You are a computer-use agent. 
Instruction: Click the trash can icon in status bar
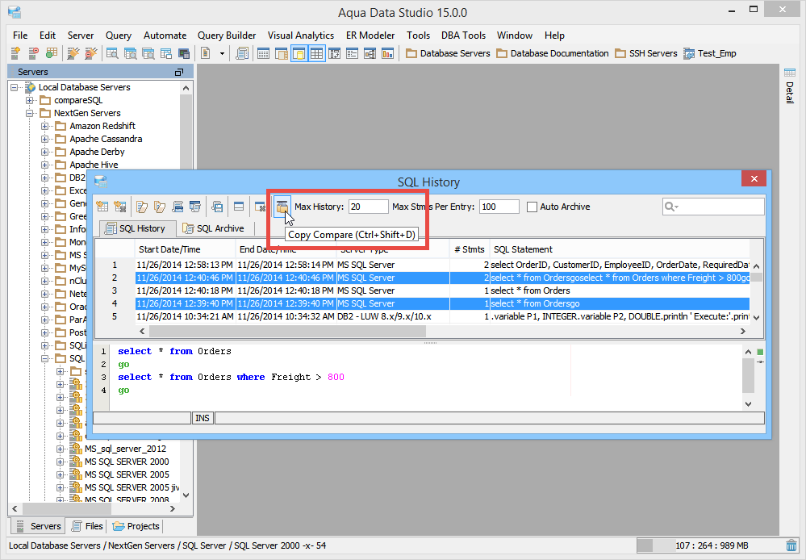(x=791, y=545)
